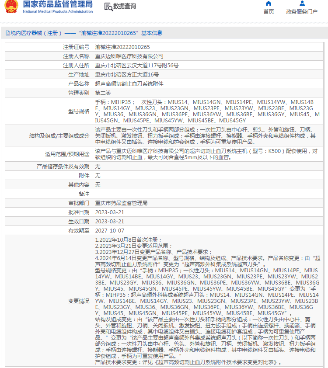
Task: Click 国家药品监督管理局 site title
Action: 58,4
